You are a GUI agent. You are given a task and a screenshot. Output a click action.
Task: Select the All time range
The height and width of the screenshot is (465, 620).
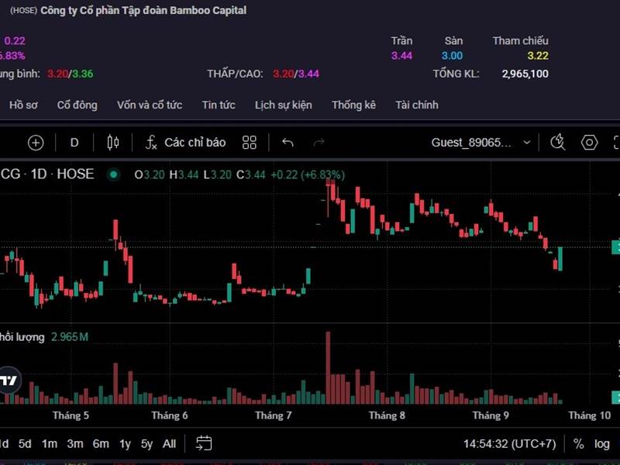[x=169, y=443]
